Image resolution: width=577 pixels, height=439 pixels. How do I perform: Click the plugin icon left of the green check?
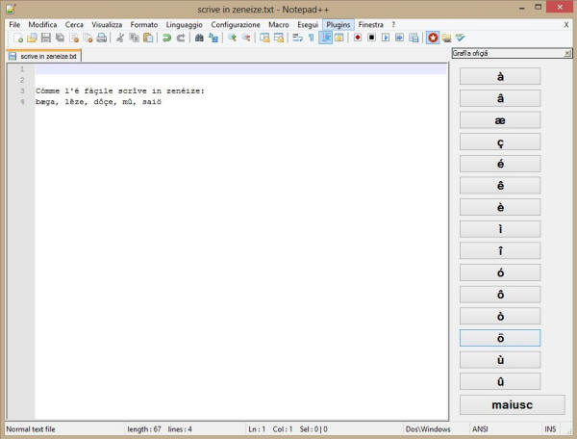447,38
